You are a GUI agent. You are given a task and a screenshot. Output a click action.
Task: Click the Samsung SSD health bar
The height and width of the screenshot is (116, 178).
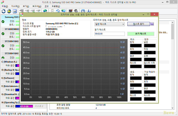pos(17,21)
